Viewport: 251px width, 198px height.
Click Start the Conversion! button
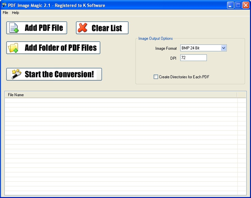point(54,74)
